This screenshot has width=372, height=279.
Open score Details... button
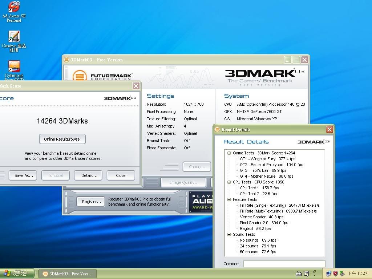pos(89,175)
